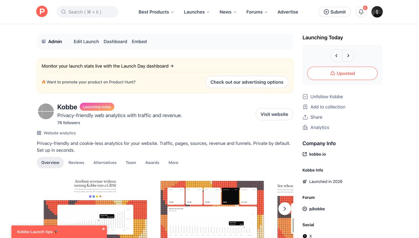Go to next launching product

tap(348, 55)
